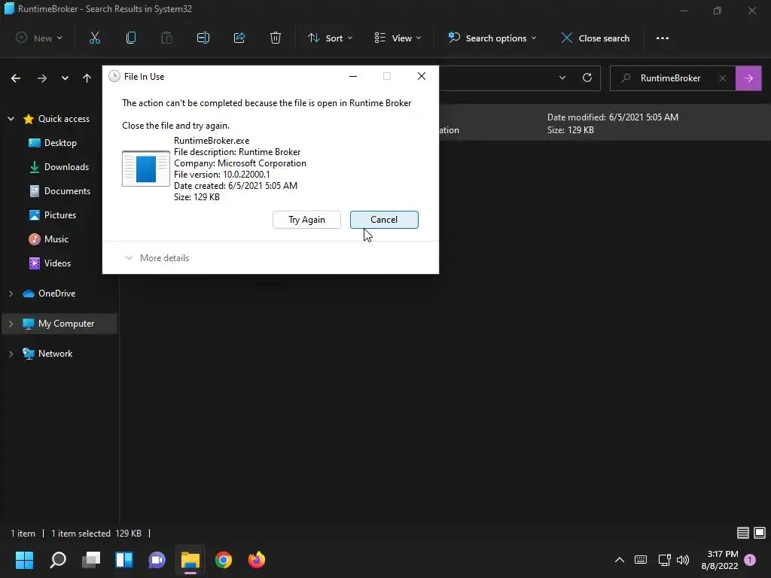771x578 pixels.
Task: Run search with purple arrow button
Action: [x=748, y=78]
